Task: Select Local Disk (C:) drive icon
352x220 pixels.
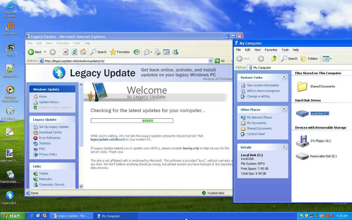Action: pos(302,113)
